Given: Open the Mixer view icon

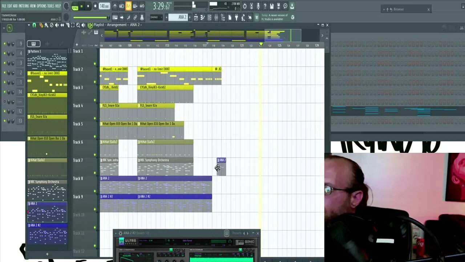Looking at the screenshot, I should tap(216, 17).
